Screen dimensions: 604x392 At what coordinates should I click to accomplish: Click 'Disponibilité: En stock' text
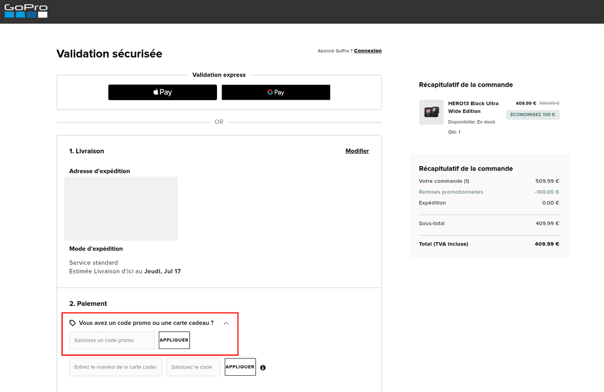click(x=471, y=122)
